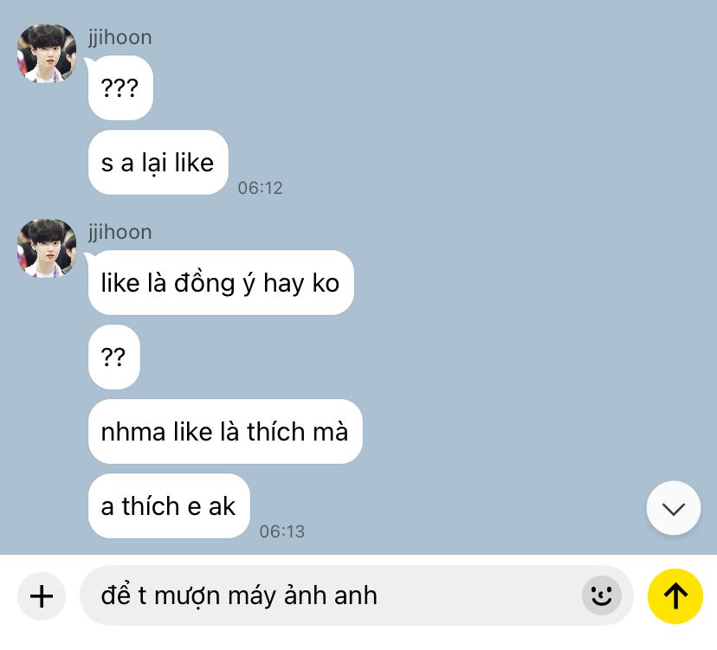717x650 pixels.
Task: Jump to latest messages with down chevron
Action: 673,508
